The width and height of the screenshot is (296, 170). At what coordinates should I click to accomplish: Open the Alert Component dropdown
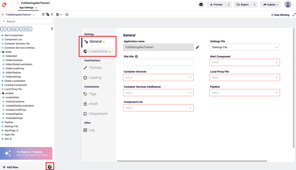point(245,63)
